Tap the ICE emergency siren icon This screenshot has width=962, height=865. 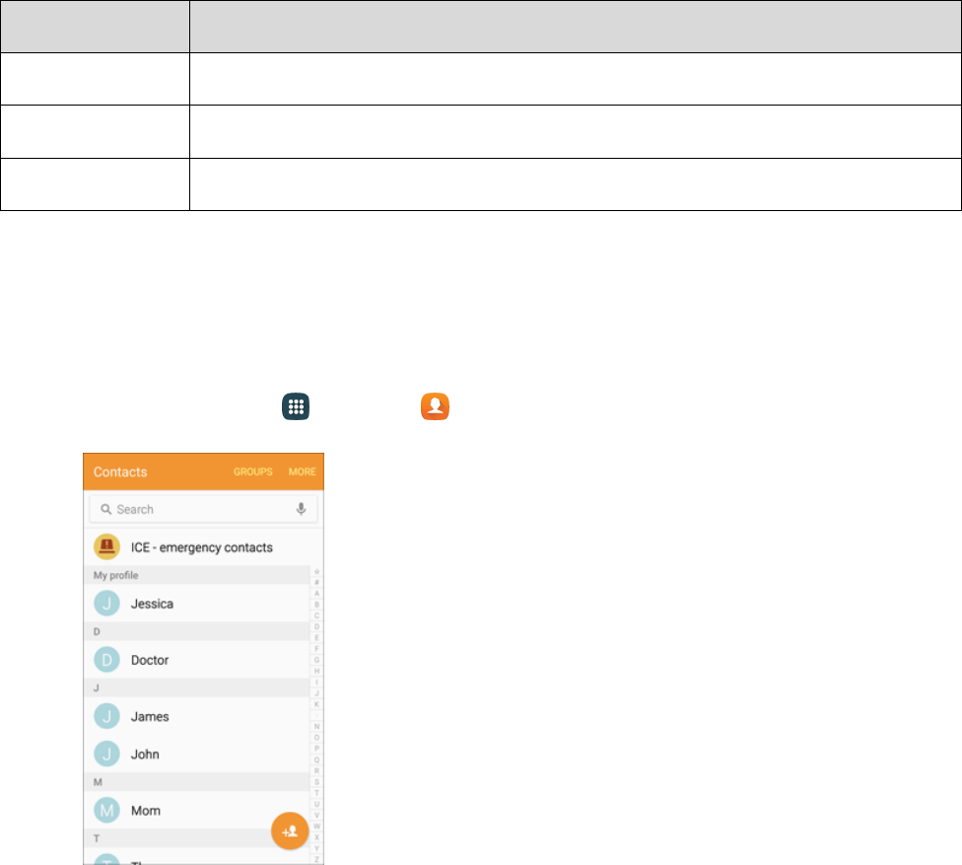[106, 547]
